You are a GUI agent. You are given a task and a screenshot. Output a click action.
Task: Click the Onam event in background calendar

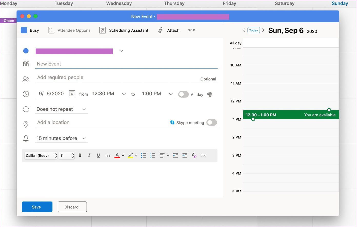tap(8, 21)
